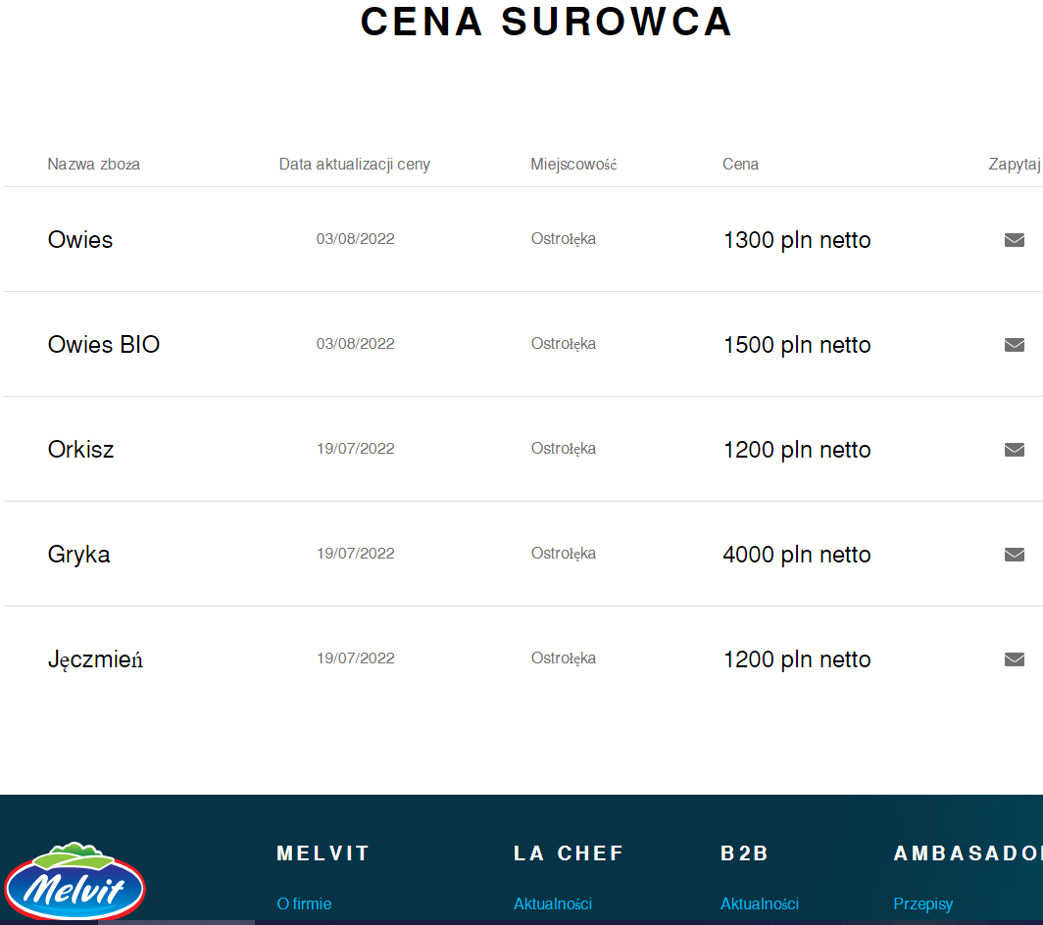This screenshot has height=925, width=1043.
Task: Click the envelope icon for Owies
Action: tap(1015, 240)
